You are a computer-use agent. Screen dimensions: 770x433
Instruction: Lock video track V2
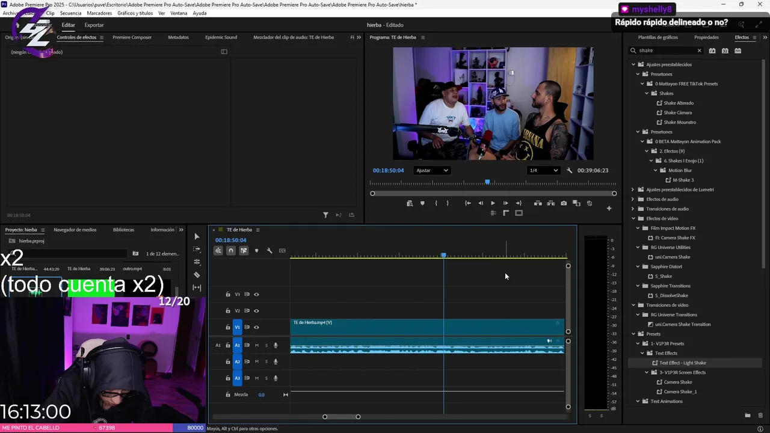228,311
